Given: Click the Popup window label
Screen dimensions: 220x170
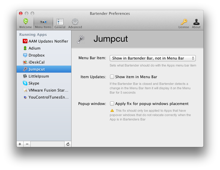Looking at the screenshot, I should point(92,104).
